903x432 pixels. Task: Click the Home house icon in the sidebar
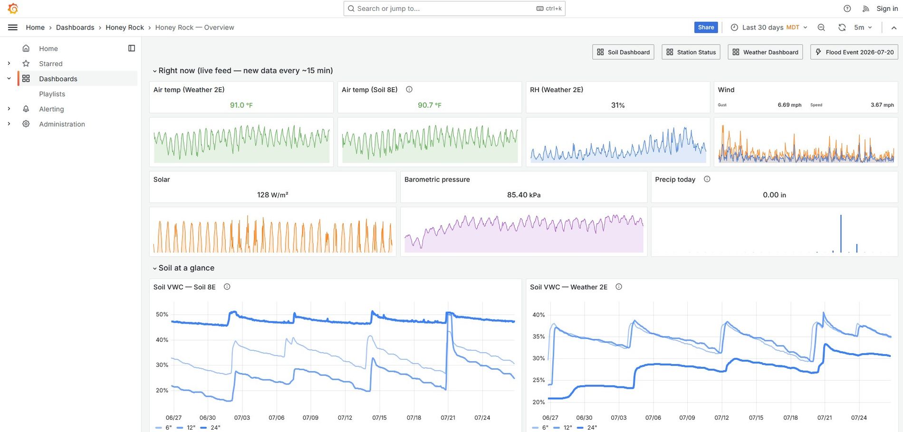[26, 48]
